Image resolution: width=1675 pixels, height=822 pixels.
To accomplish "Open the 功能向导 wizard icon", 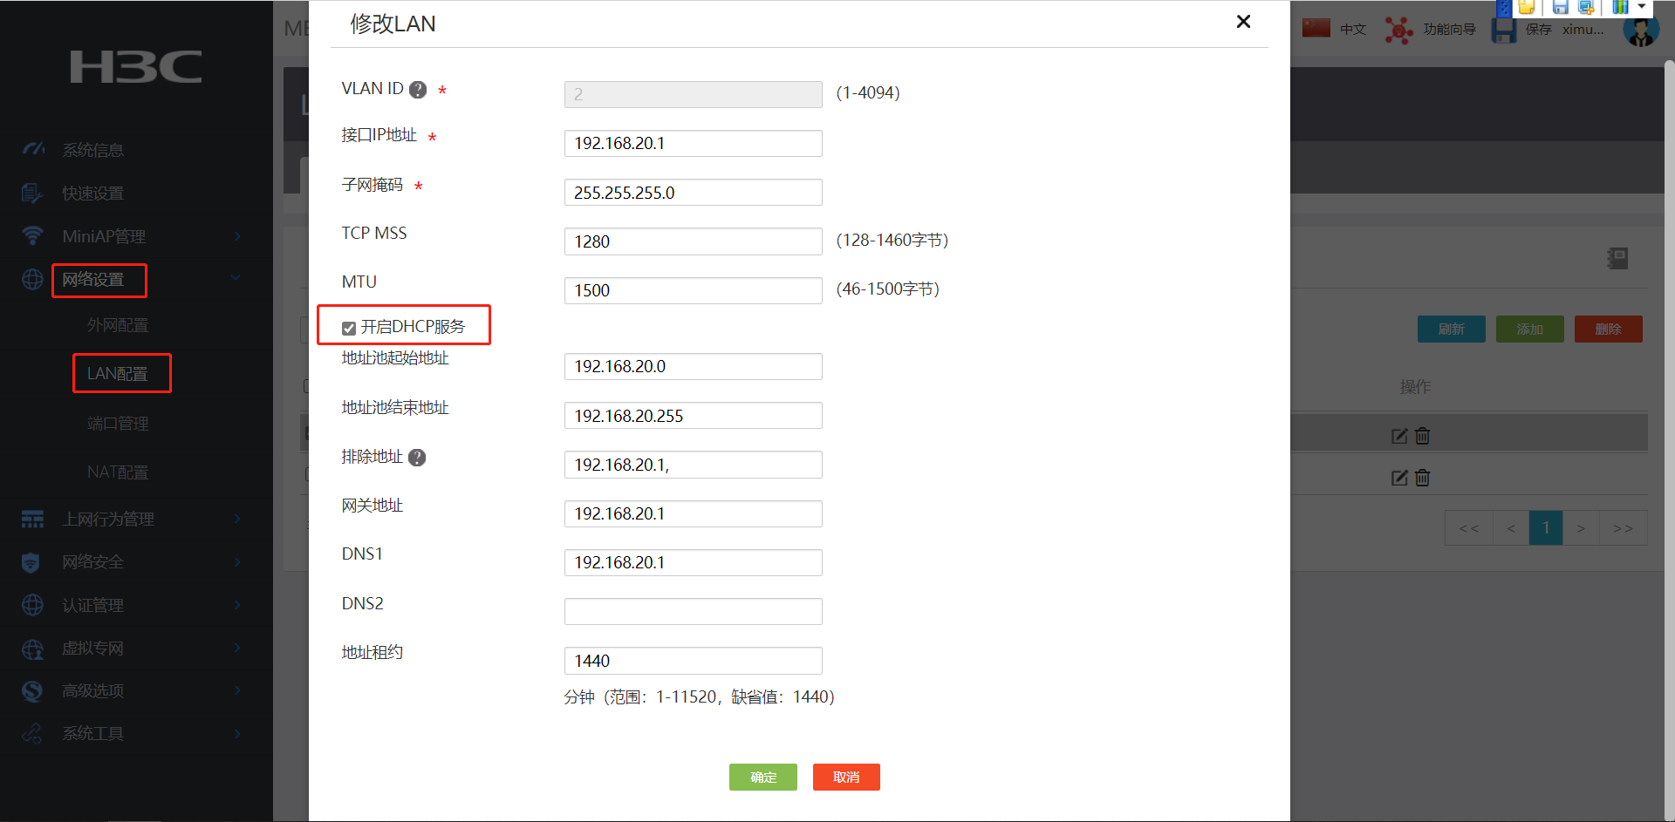I will (1398, 30).
